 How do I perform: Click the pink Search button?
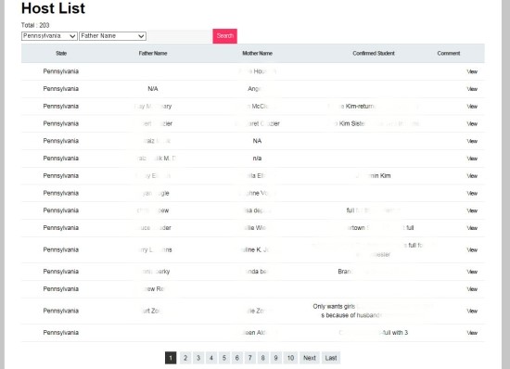(224, 36)
